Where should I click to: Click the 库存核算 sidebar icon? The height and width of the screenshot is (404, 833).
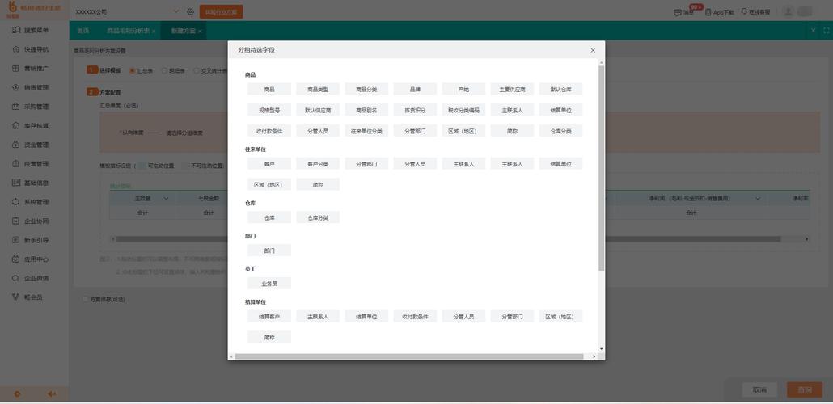click(16, 126)
